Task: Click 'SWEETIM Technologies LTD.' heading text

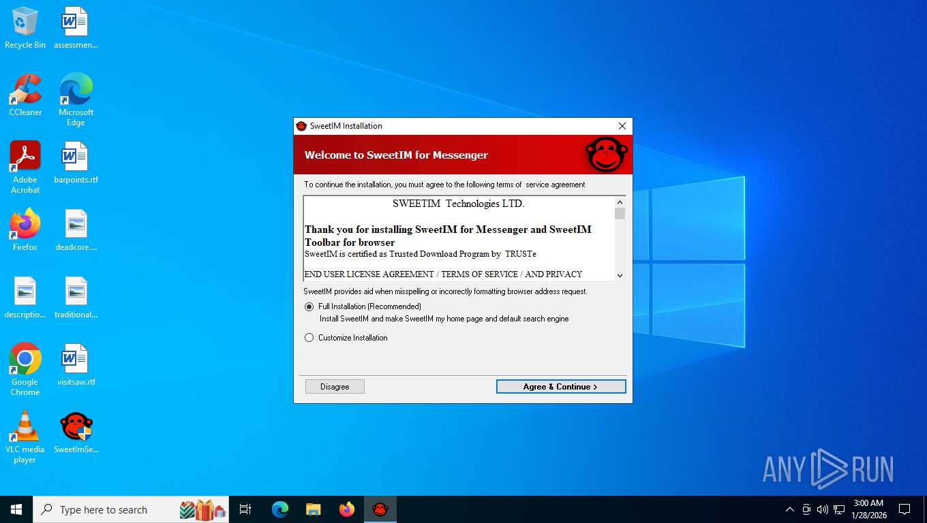Action: click(x=459, y=204)
